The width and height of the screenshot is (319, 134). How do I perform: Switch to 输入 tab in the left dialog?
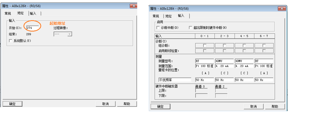[x=33, y=13]
